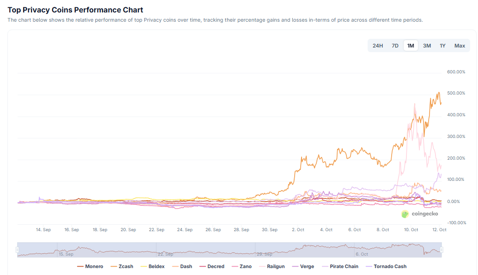Toggle Tornado Cash legend entry
The height and width of the screenshot is (275, 478).
[x=387, y=266]
